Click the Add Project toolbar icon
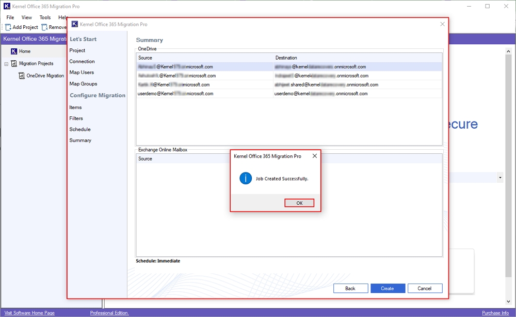 pos(8,27)
